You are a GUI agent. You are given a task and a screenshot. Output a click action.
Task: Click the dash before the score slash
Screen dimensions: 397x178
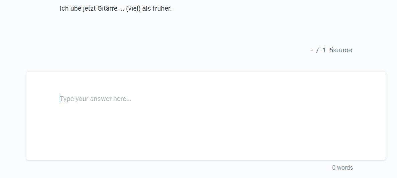click(312, 50)
